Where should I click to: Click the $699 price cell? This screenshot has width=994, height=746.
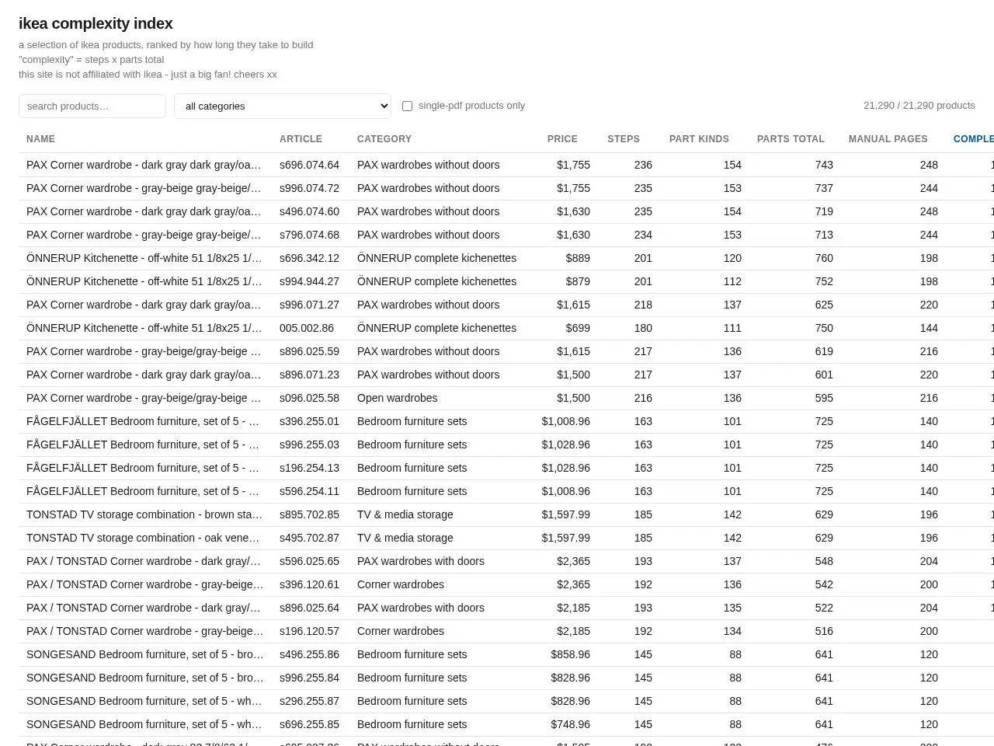coord(578,328)
